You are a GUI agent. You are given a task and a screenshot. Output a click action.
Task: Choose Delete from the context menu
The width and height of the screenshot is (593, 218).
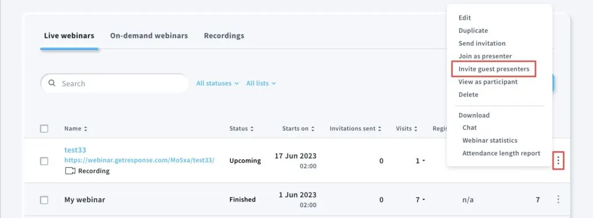click(x=468, y=95)
